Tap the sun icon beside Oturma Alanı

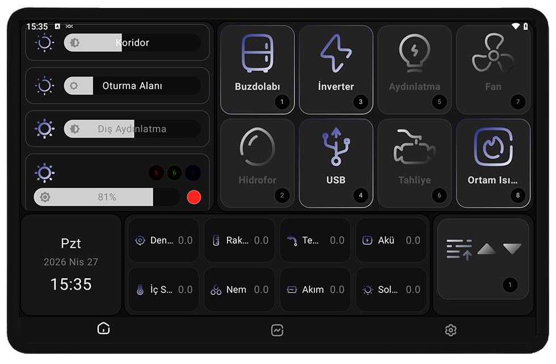pyautogui.click(x=45, y=86)
